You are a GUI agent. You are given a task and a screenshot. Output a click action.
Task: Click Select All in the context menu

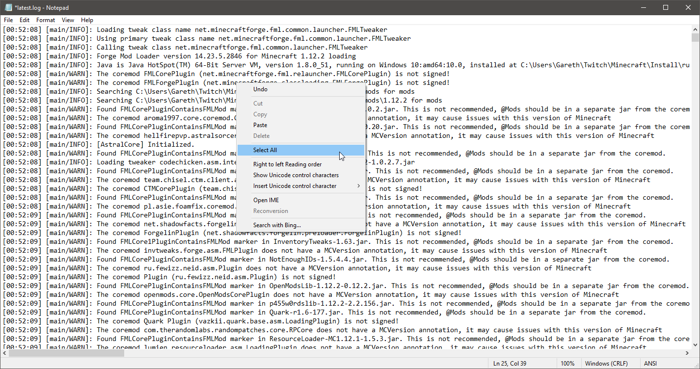(301, 150)
